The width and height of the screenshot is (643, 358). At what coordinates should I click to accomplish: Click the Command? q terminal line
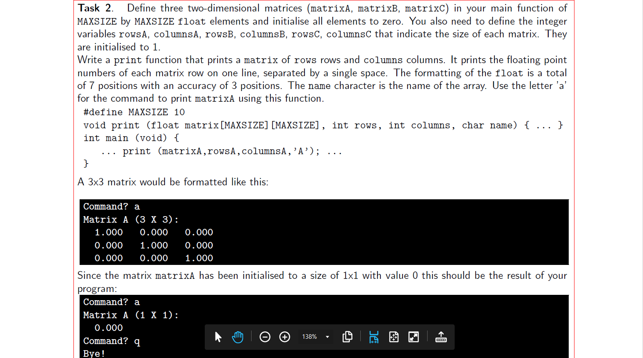[x=112, y=341]
